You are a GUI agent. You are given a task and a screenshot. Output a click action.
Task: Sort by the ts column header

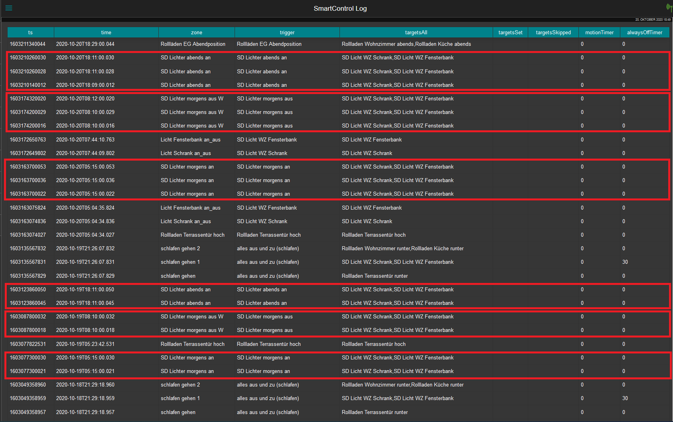coord(30,32)
